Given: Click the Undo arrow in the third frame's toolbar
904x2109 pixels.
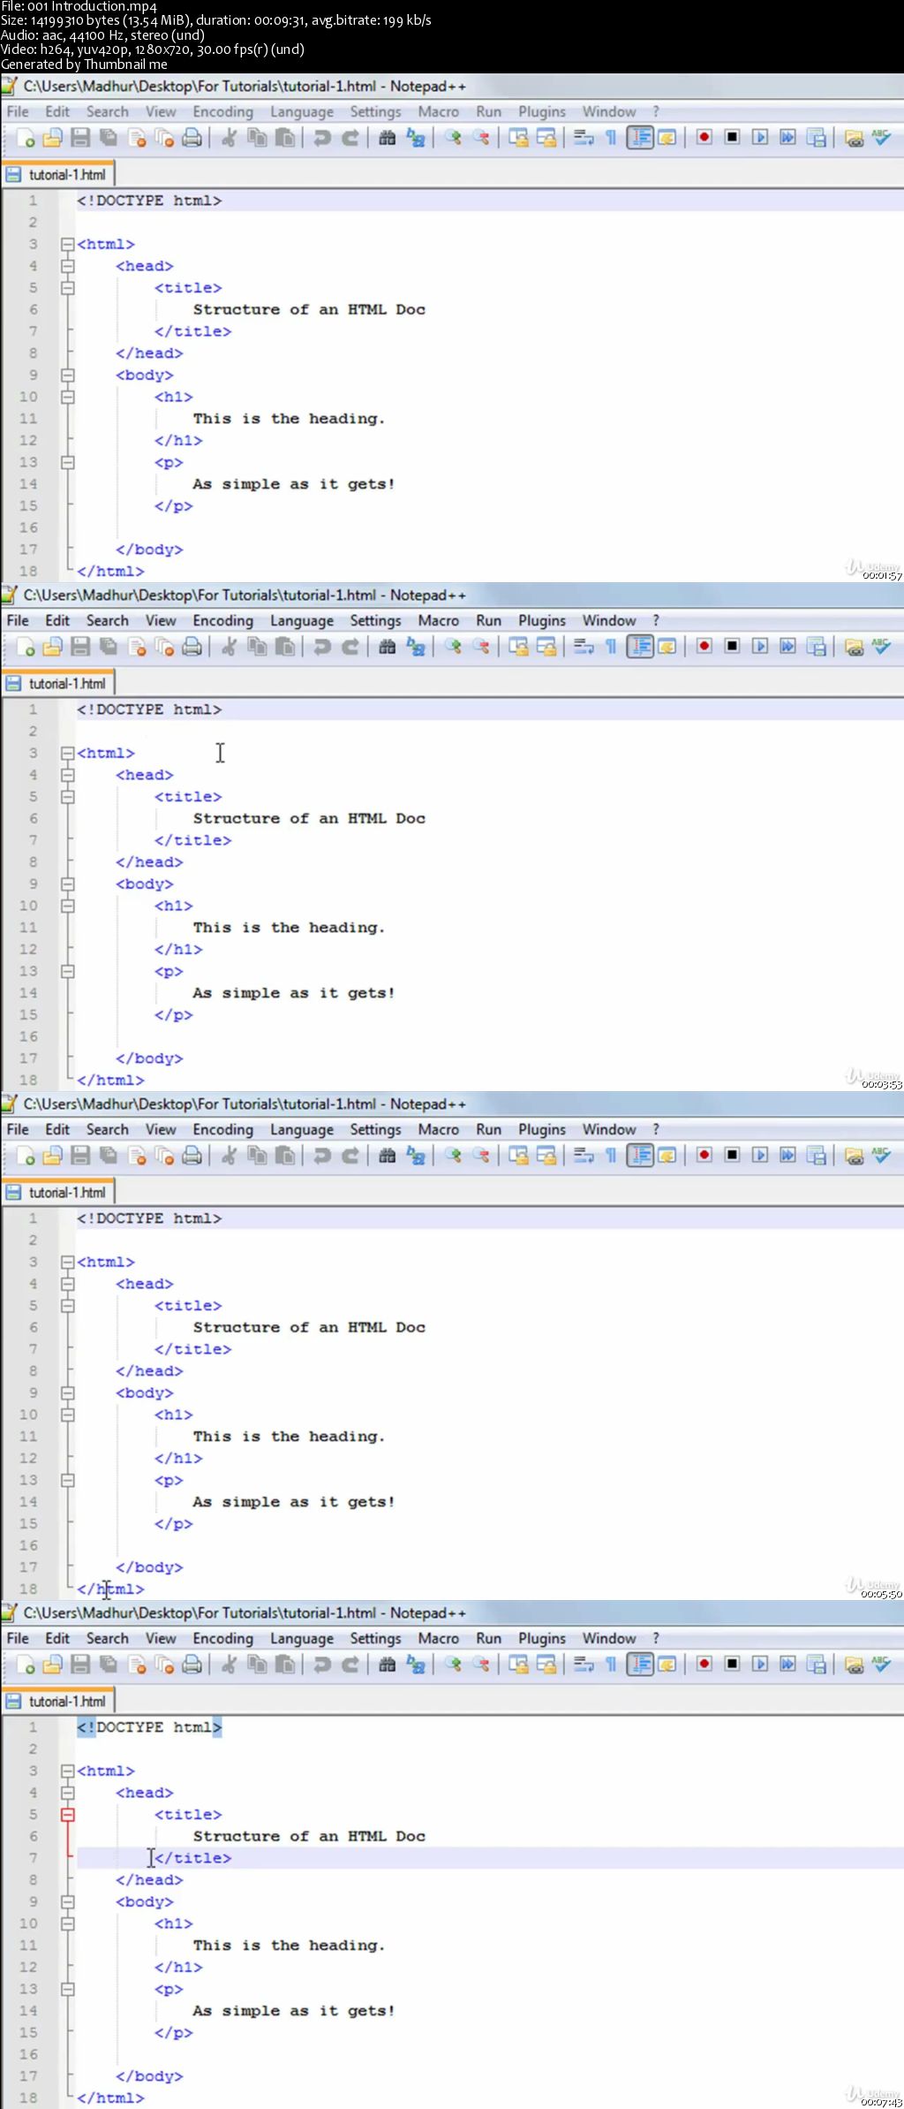Looking at the screenshot, I should click(x=322, y=1156).
